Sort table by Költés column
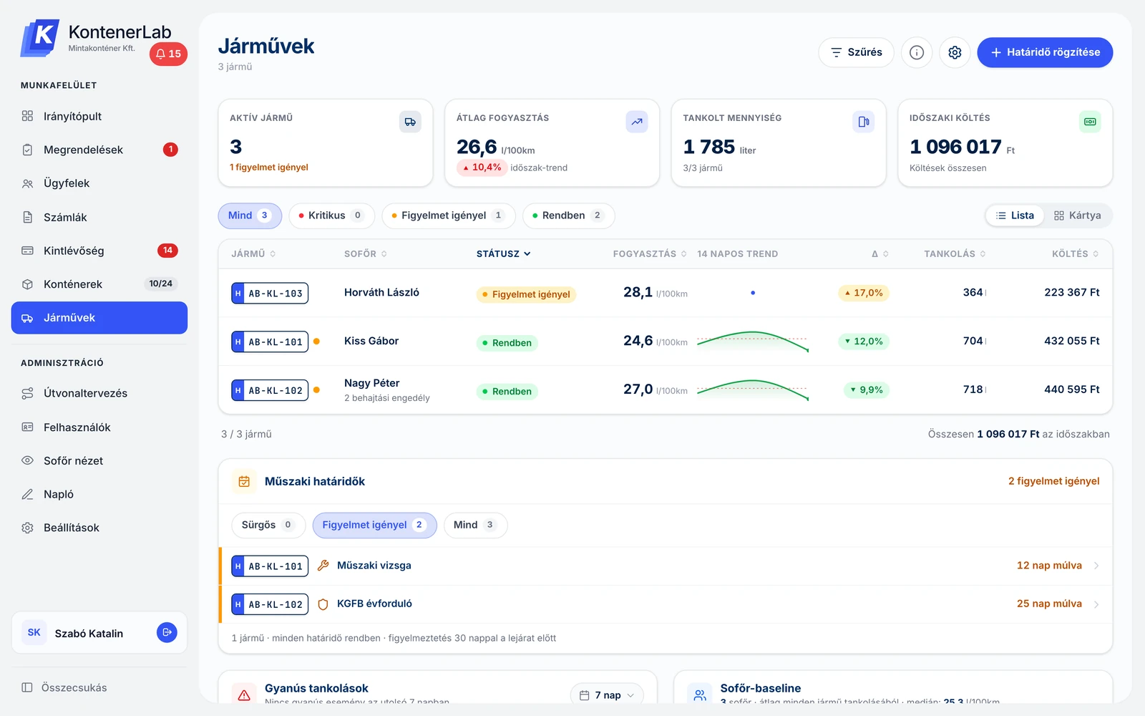1145x716 pixels. (x=1076, y=254)
